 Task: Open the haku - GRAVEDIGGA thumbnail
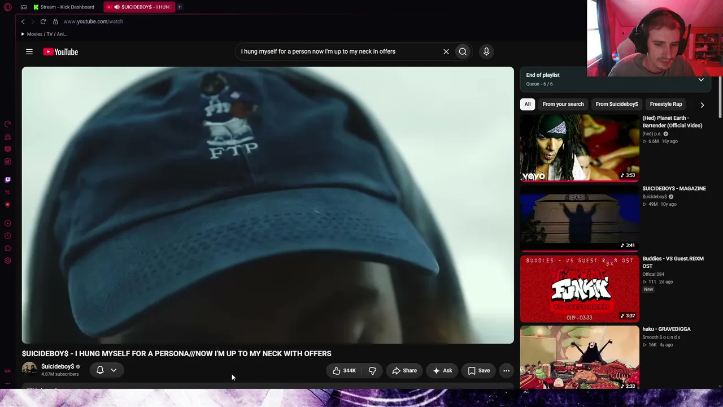580,357
